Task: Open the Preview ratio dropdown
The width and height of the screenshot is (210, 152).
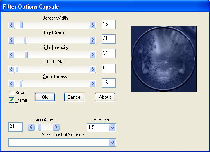Action: click(x=113, y=128)
